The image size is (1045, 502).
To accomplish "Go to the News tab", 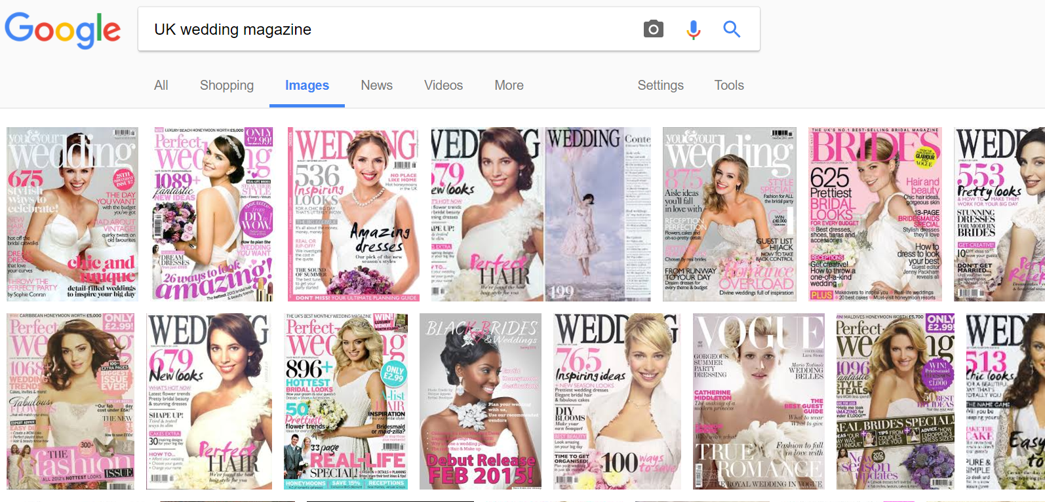I will (x=376, y=85).
